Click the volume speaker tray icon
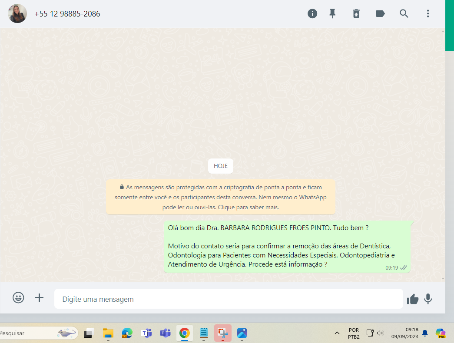The height and width of the screenshot is (343, 454). coord(380,333)
